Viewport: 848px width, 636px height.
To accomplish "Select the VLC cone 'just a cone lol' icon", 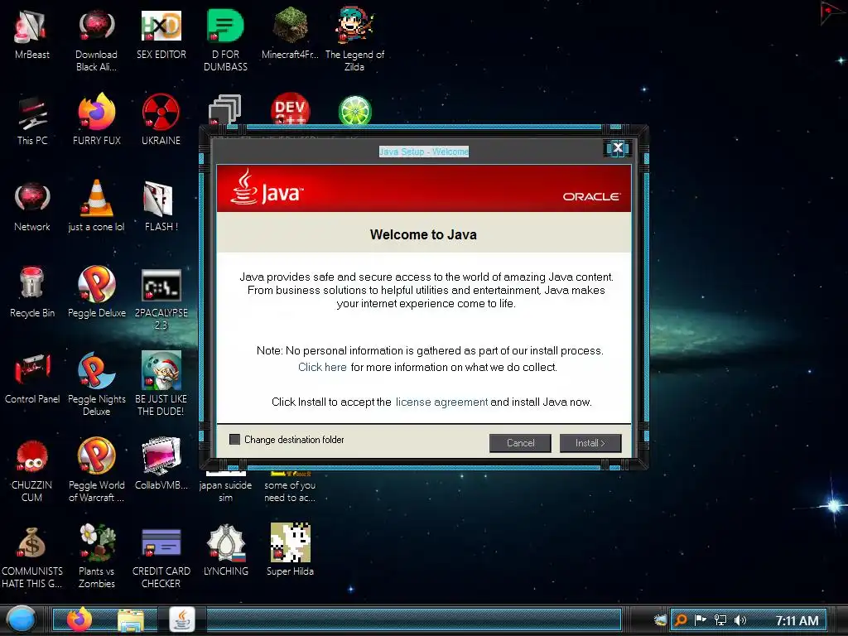I will point(96,205).
